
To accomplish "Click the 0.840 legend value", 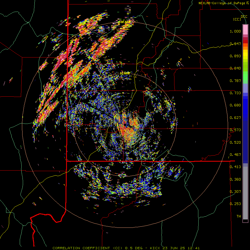I will pyautogui.click(x=235, y=68).
